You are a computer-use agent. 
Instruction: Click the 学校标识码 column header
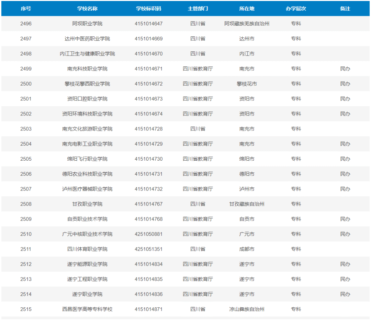pos(149,9)
